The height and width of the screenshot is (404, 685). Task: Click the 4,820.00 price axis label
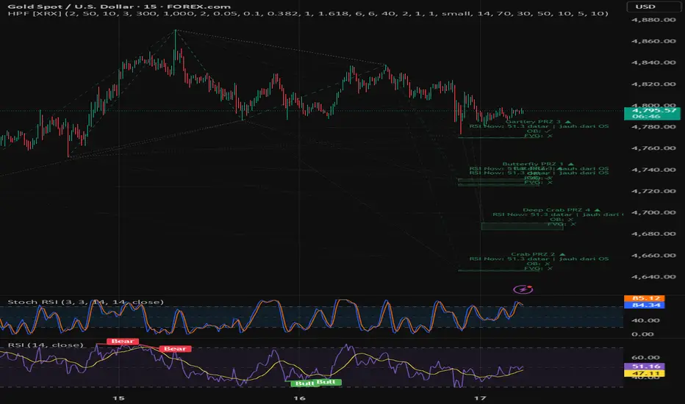[x=653, y=84]
